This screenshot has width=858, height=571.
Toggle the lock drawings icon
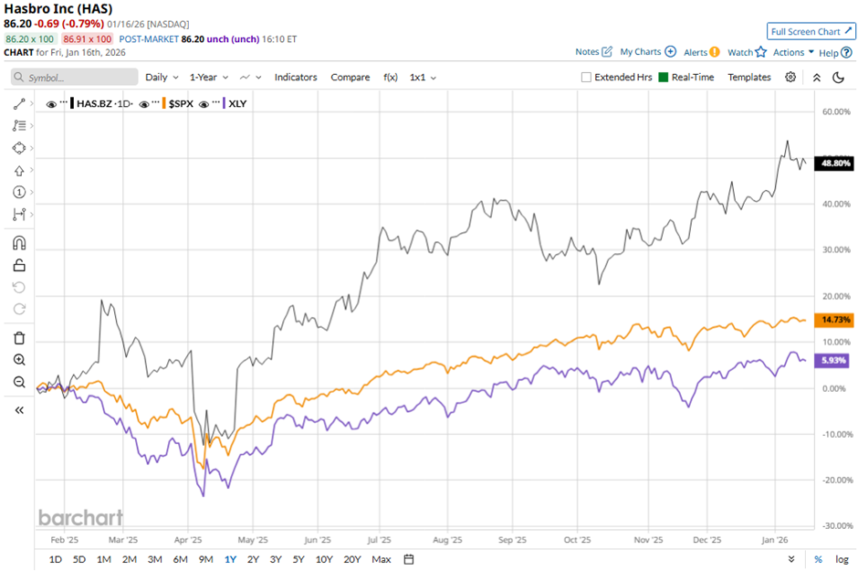(x=19, y=266)
